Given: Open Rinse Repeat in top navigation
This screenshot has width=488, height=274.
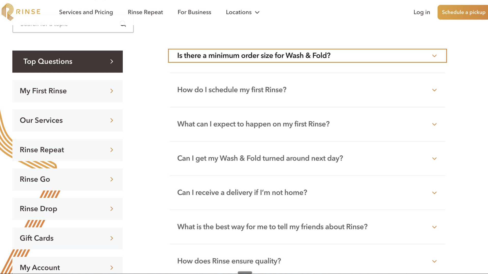Looking at the screenshot, I should pos(145,12).
